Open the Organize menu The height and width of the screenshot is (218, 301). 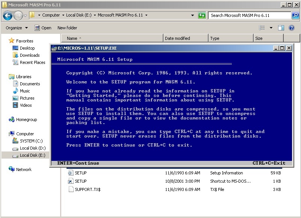pos(17,28)
